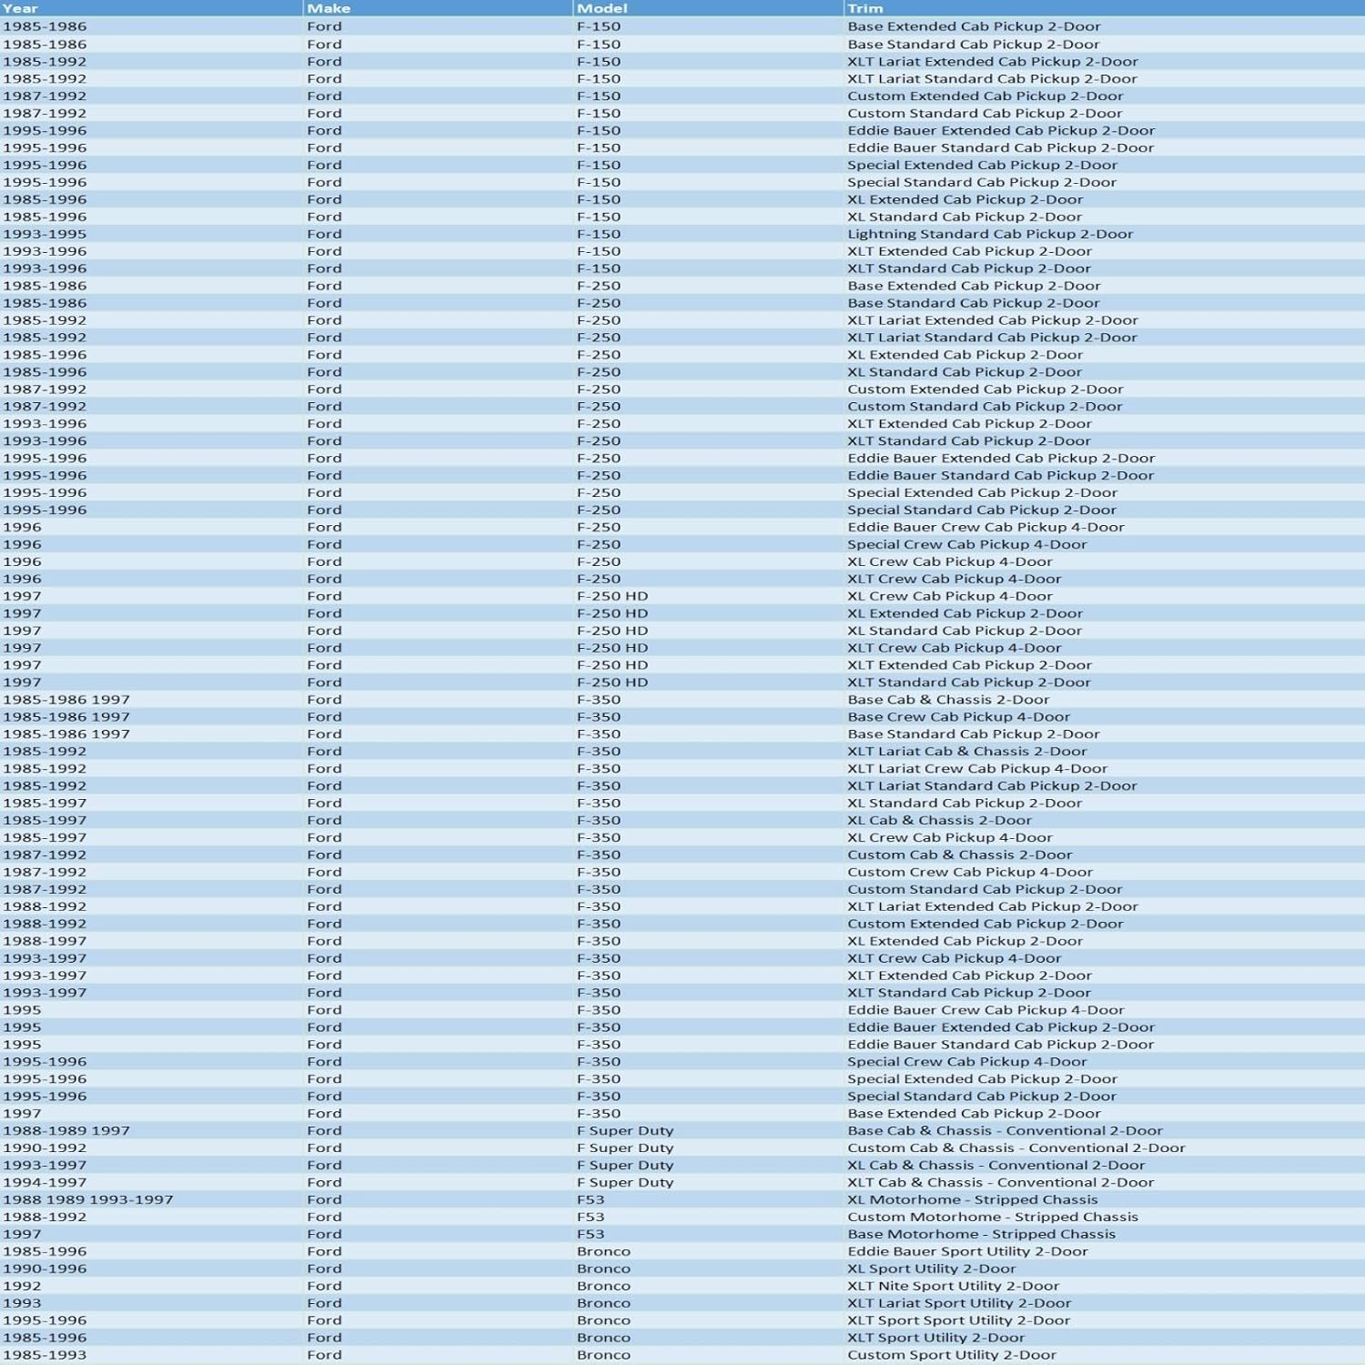Screen dimensions: 1365x1365
Task: Click 'XL Motorhome - Stripped Chassis' trim
Action: tap(973, 1199)
